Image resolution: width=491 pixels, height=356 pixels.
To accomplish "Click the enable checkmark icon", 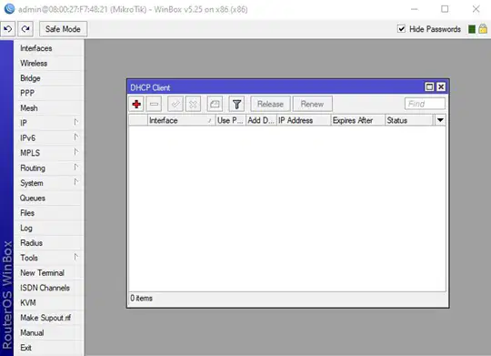I will click(x=175, y=104).
